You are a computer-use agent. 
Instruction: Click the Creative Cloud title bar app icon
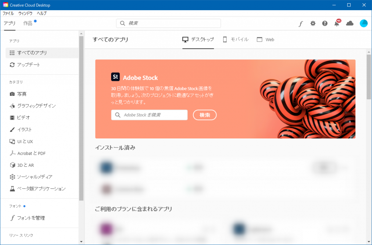coord(5,5)
